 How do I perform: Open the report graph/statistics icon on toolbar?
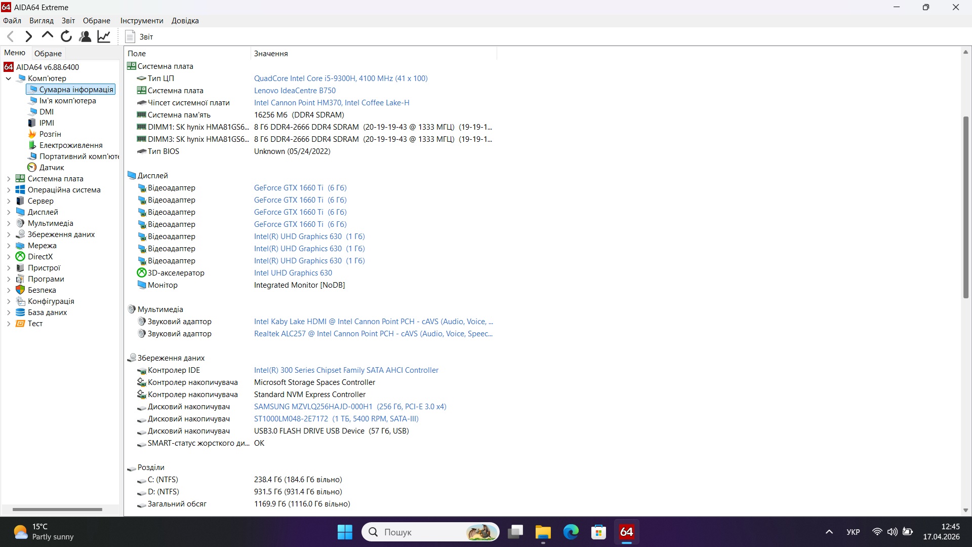[x=103, y=36]
